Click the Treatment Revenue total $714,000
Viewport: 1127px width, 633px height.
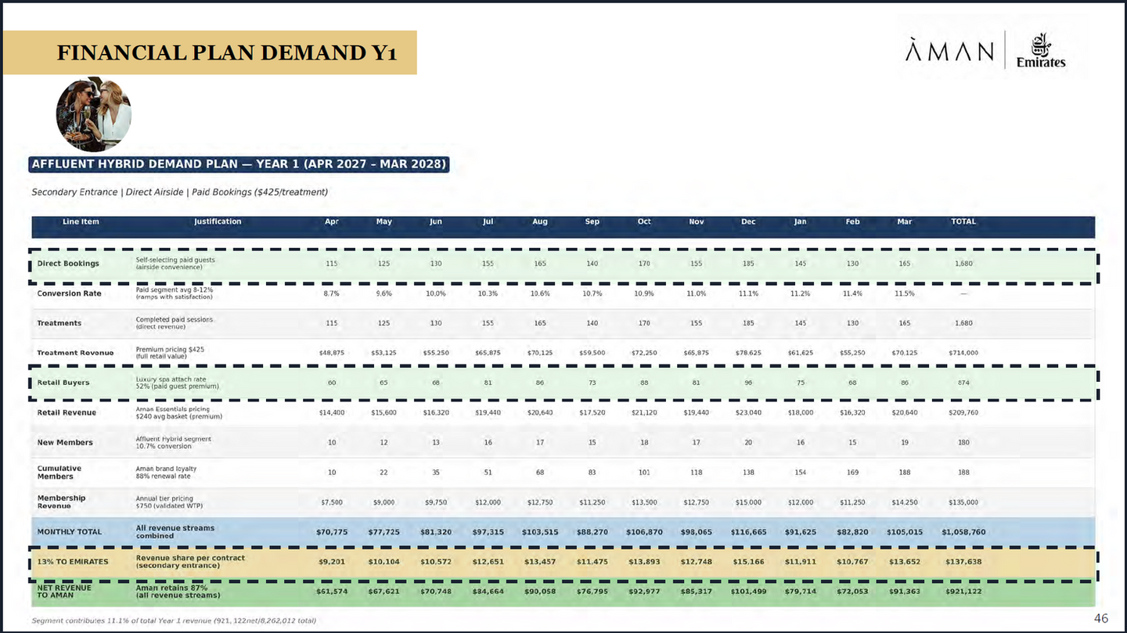coord(963,353)
